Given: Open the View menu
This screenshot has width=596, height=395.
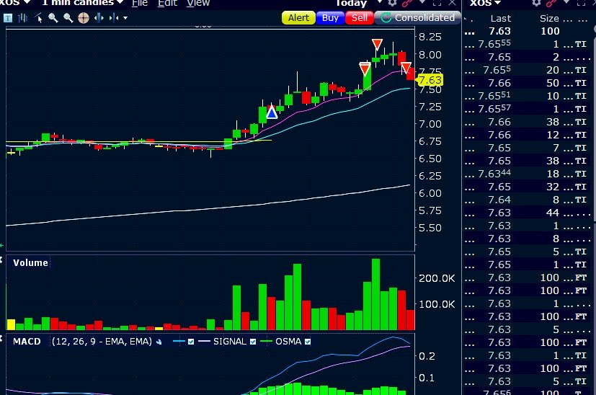Looking at the screenshot, I should pos(198,3).
